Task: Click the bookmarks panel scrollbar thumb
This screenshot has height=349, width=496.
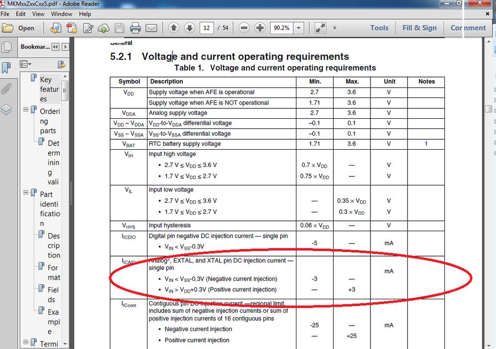Action: click(65, 90)
